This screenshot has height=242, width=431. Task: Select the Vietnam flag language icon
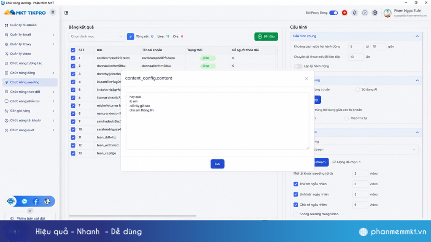click(x=344, y=12)
